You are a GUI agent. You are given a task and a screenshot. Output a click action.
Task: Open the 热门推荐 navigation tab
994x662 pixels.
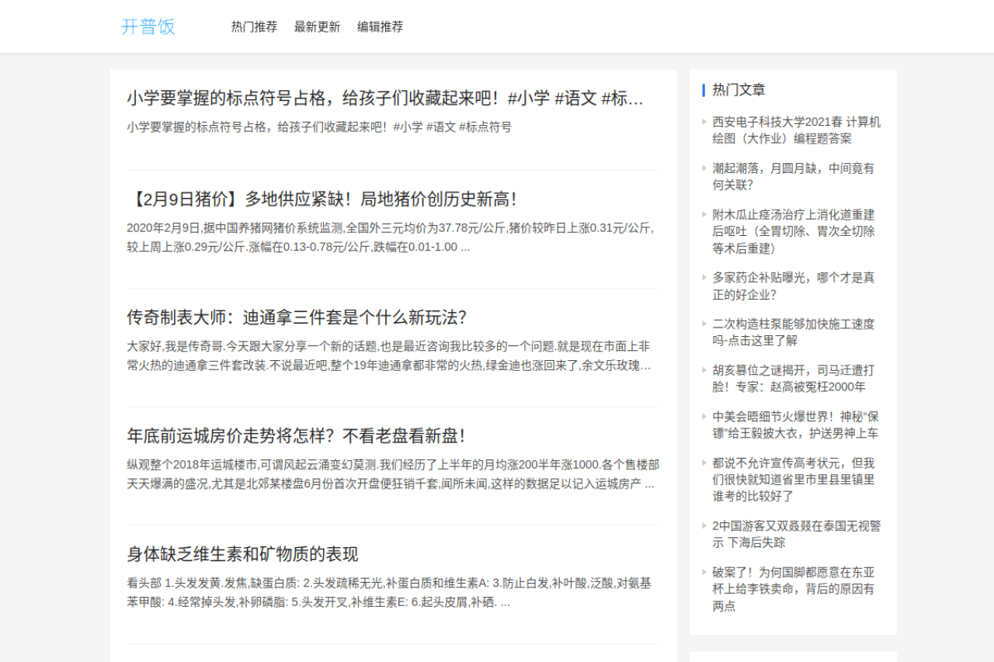coord(254,26)
